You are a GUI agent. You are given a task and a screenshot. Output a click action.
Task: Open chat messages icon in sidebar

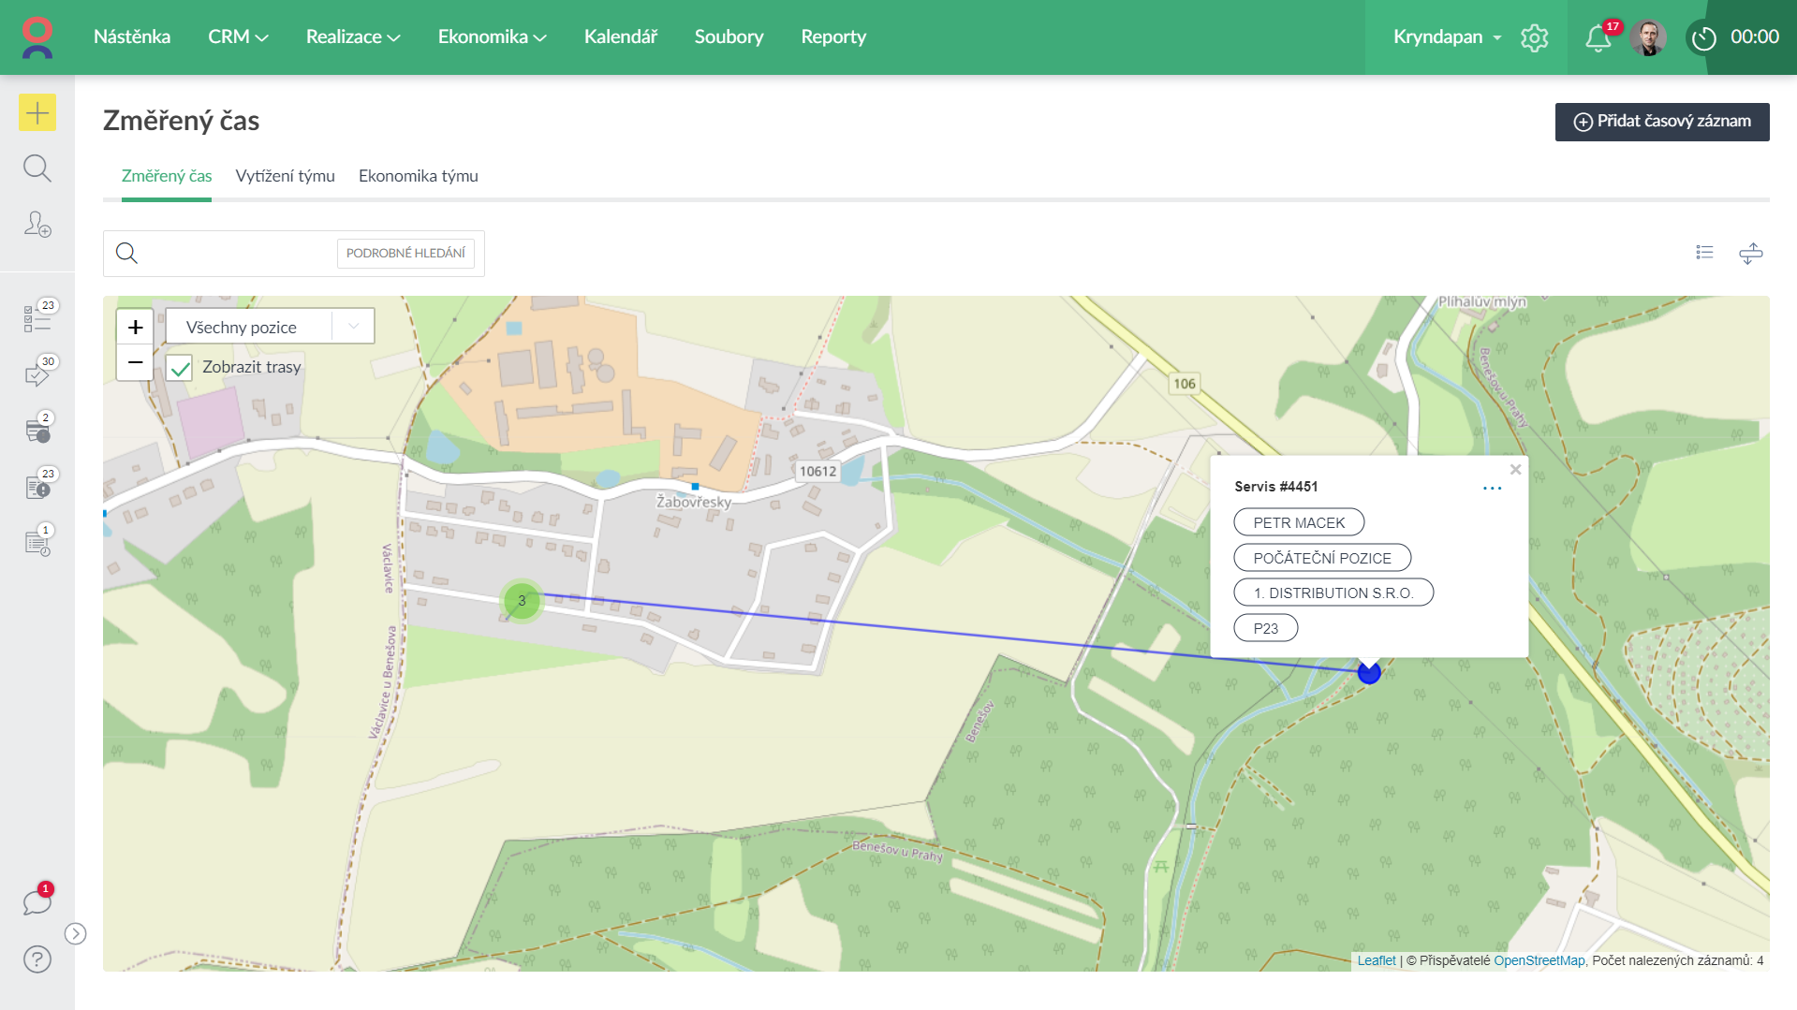pos(37,902)
